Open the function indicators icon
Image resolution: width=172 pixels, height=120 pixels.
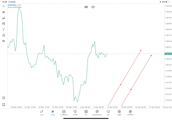(x=4, y=29)
